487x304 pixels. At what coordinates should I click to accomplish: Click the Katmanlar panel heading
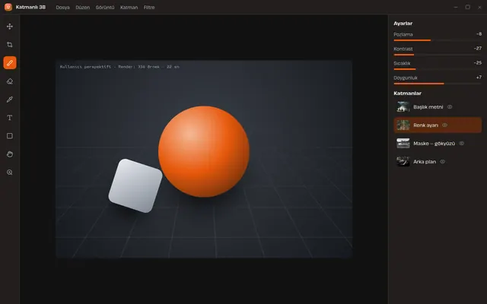(407, 93)
